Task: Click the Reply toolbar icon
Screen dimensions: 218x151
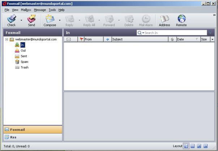Action: pyautogui.click(x=69, y=19)
